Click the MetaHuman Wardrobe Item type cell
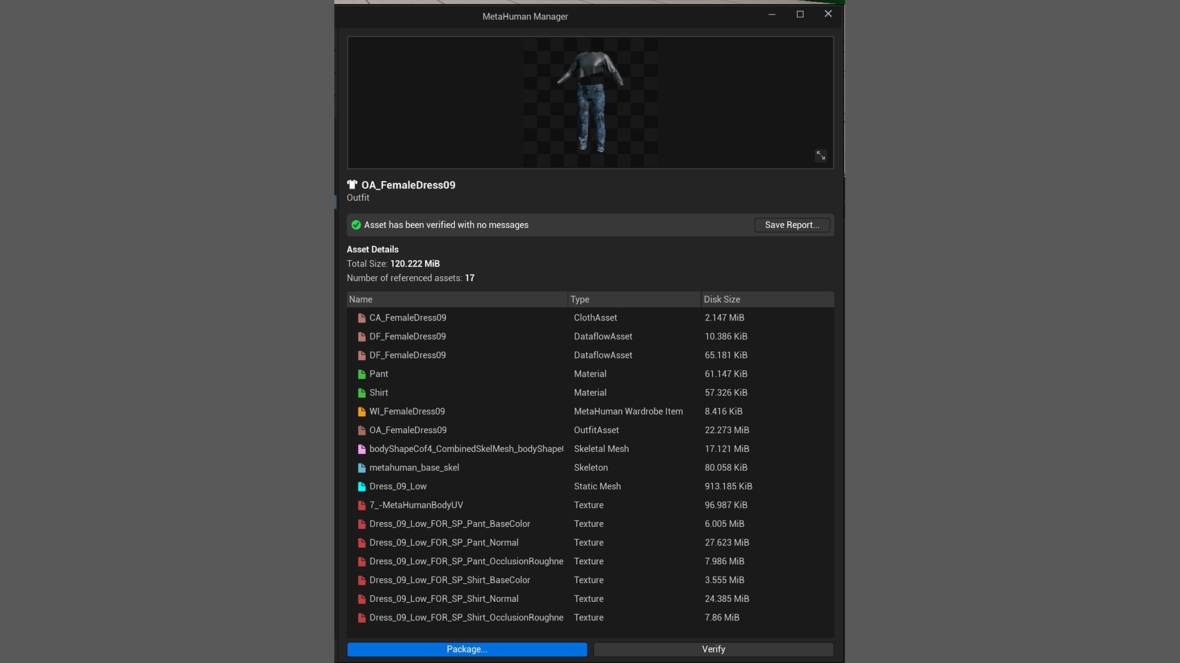This screenshot has height=663, width=1180. [628, 411]
